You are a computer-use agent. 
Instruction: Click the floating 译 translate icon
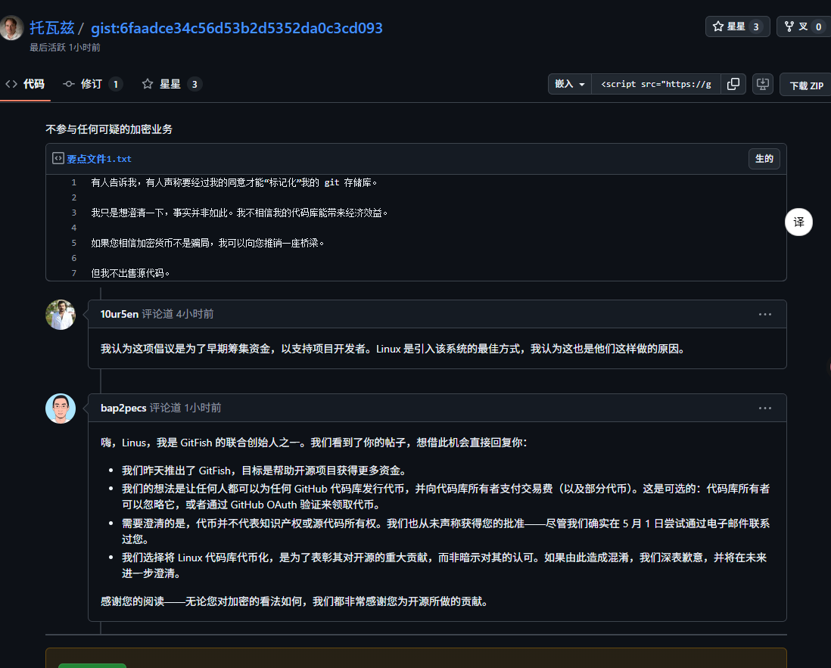pos(798,222)
